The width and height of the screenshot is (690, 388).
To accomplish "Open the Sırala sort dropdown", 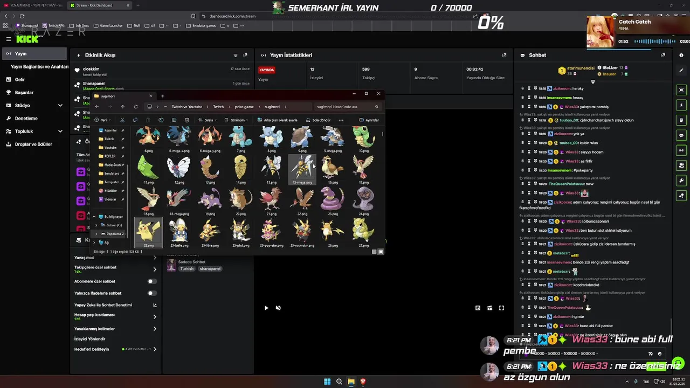I will pyautogui.click(x=208, y=120).
